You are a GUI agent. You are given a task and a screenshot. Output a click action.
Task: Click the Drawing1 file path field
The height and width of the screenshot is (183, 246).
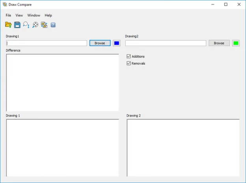tap(46, 43)
